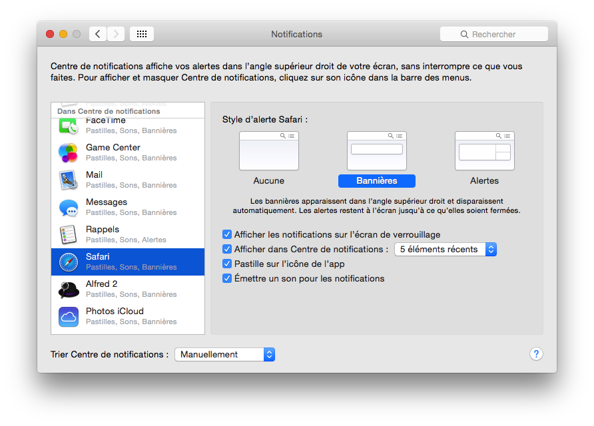Open the Manuellement sort dropdown
The height and width of the screenshot is (426, 594).
pos(224,354)
